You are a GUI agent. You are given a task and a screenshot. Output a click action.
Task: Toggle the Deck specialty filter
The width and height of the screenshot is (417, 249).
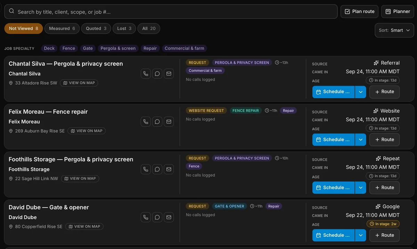coord(49,48)
